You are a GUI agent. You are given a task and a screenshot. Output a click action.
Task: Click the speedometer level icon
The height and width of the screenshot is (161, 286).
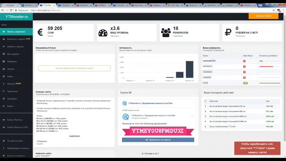103,33
